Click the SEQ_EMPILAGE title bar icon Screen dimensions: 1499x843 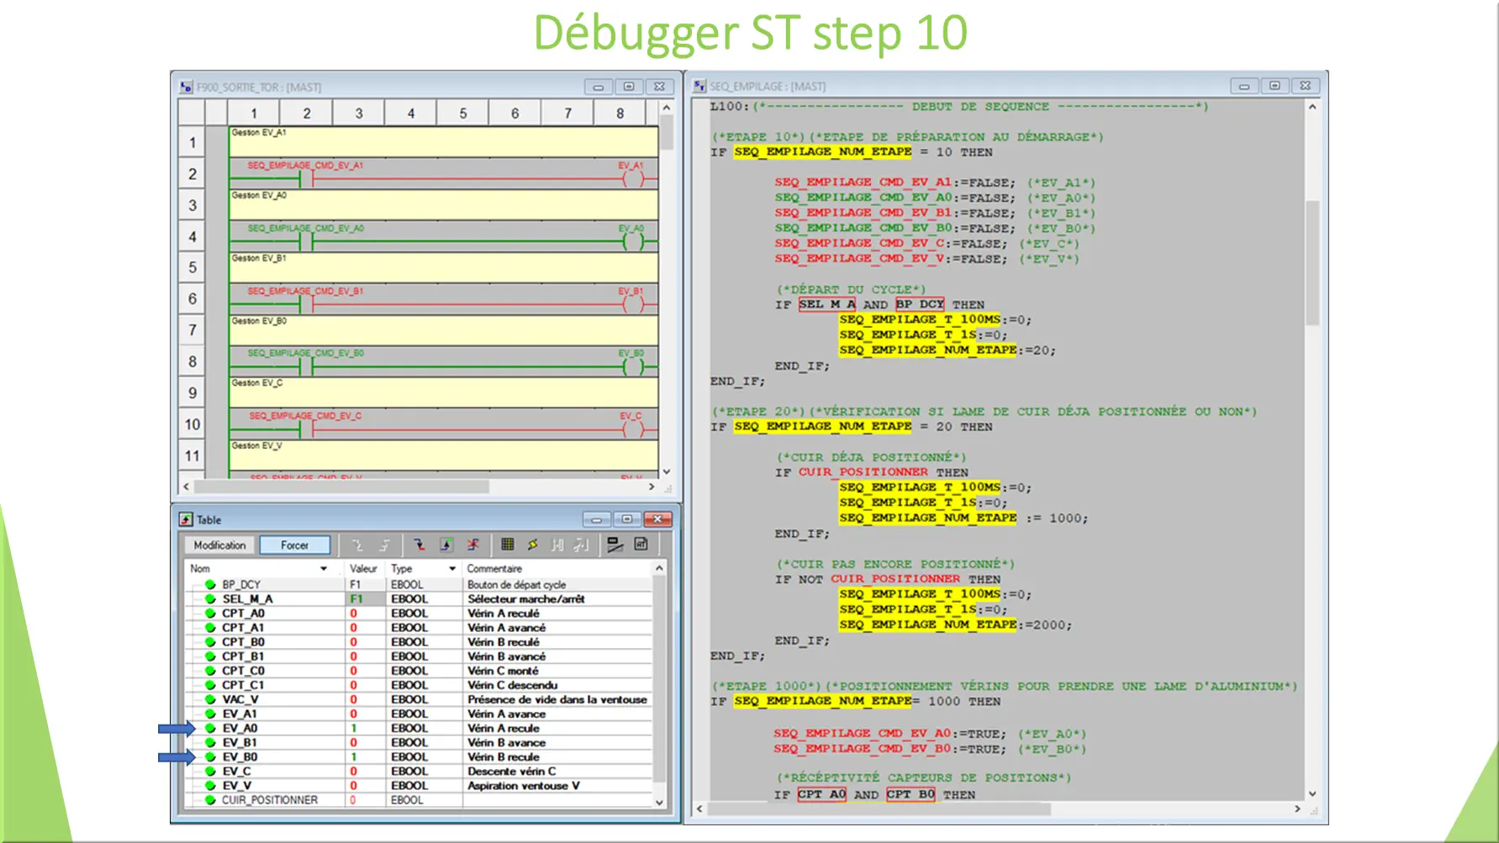pyautogui.click(x=699, y=85)
